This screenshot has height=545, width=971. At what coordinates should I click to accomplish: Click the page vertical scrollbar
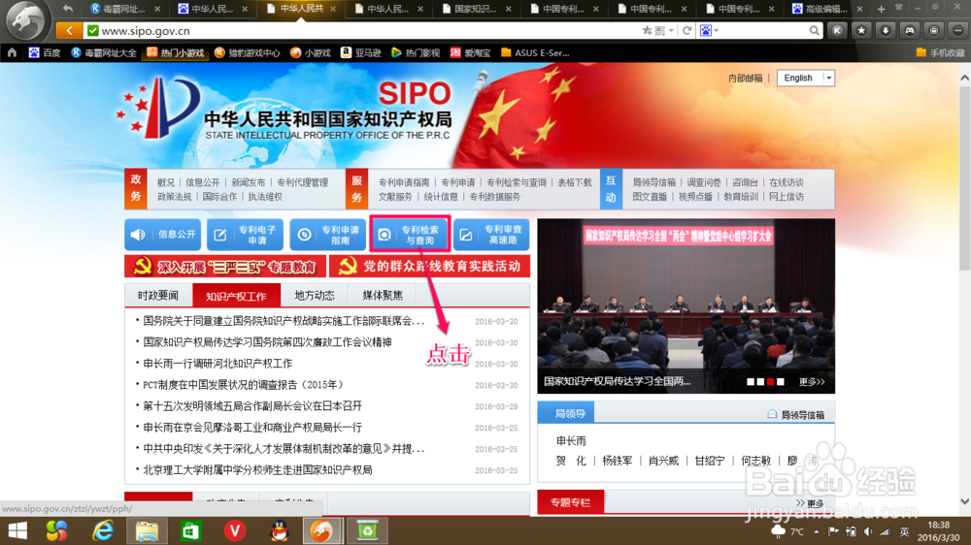[x=964, y=179]
